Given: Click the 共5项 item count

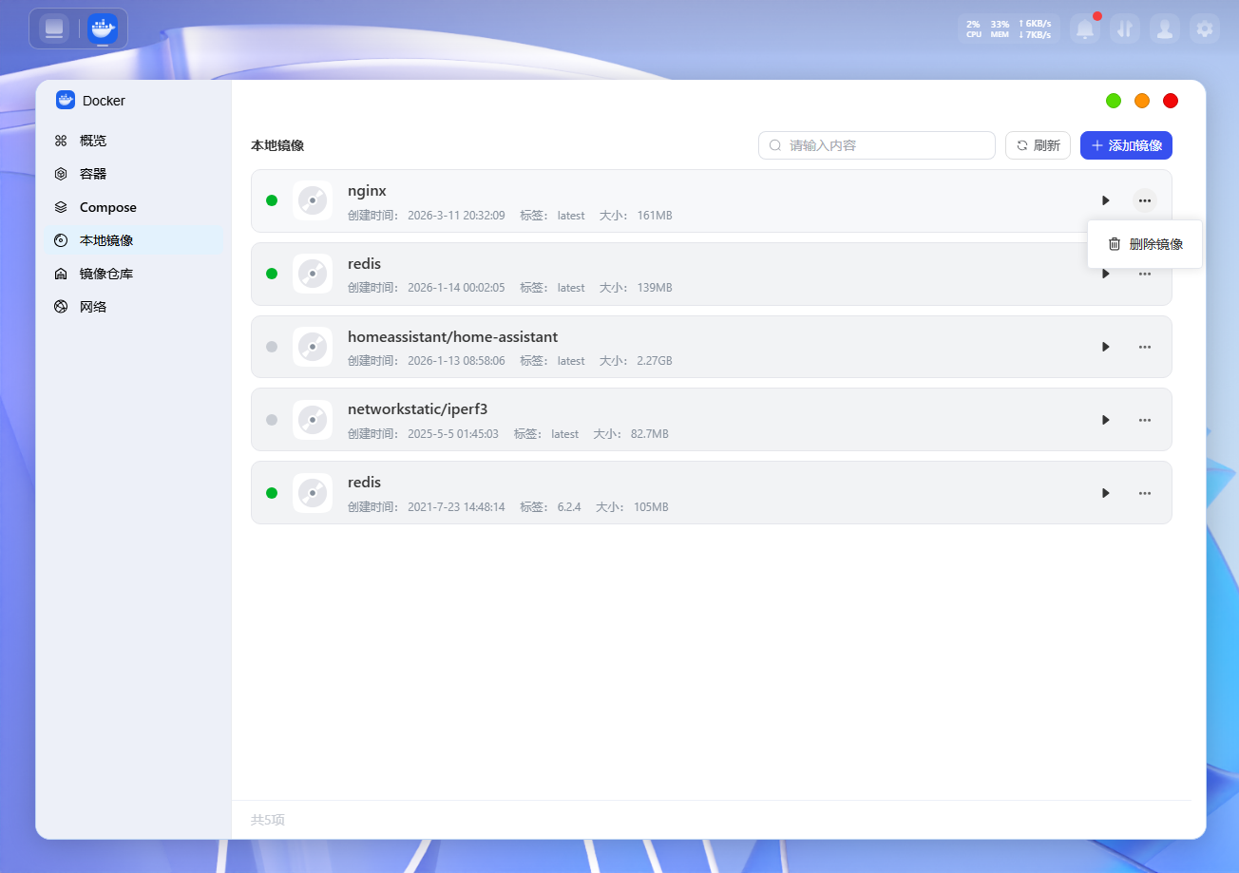Looking at the screenshot, I should pos(268,820).
